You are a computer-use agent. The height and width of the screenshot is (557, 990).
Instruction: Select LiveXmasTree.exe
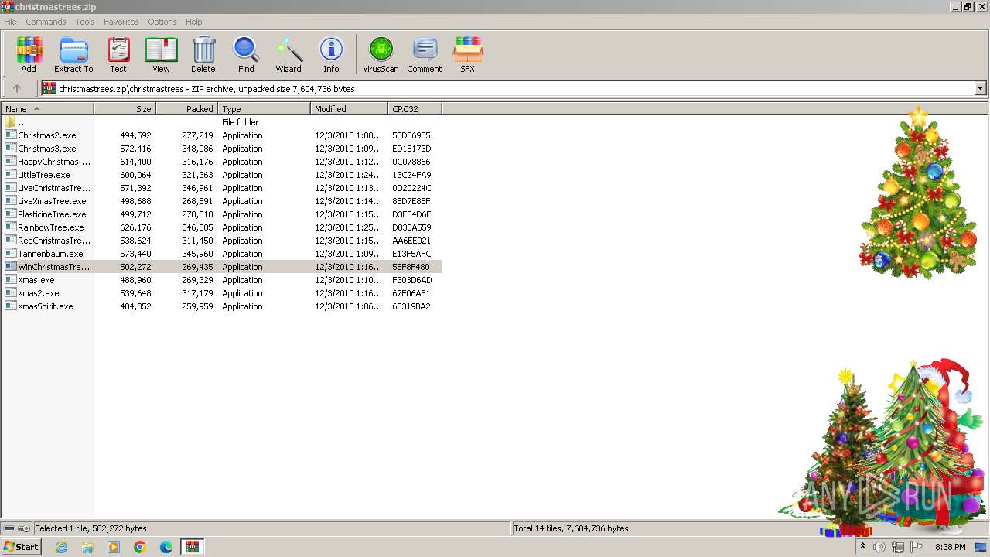click(x=52, y=201)
